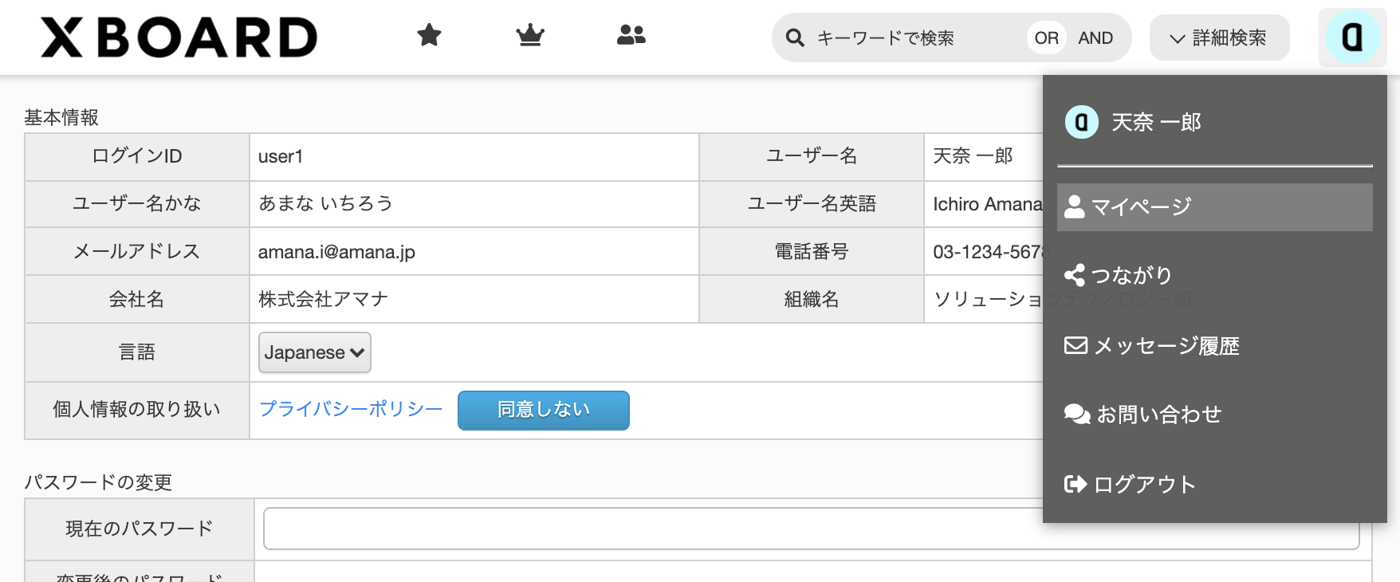Focus the 現在のパスワード input field

(x=812, y=529)
